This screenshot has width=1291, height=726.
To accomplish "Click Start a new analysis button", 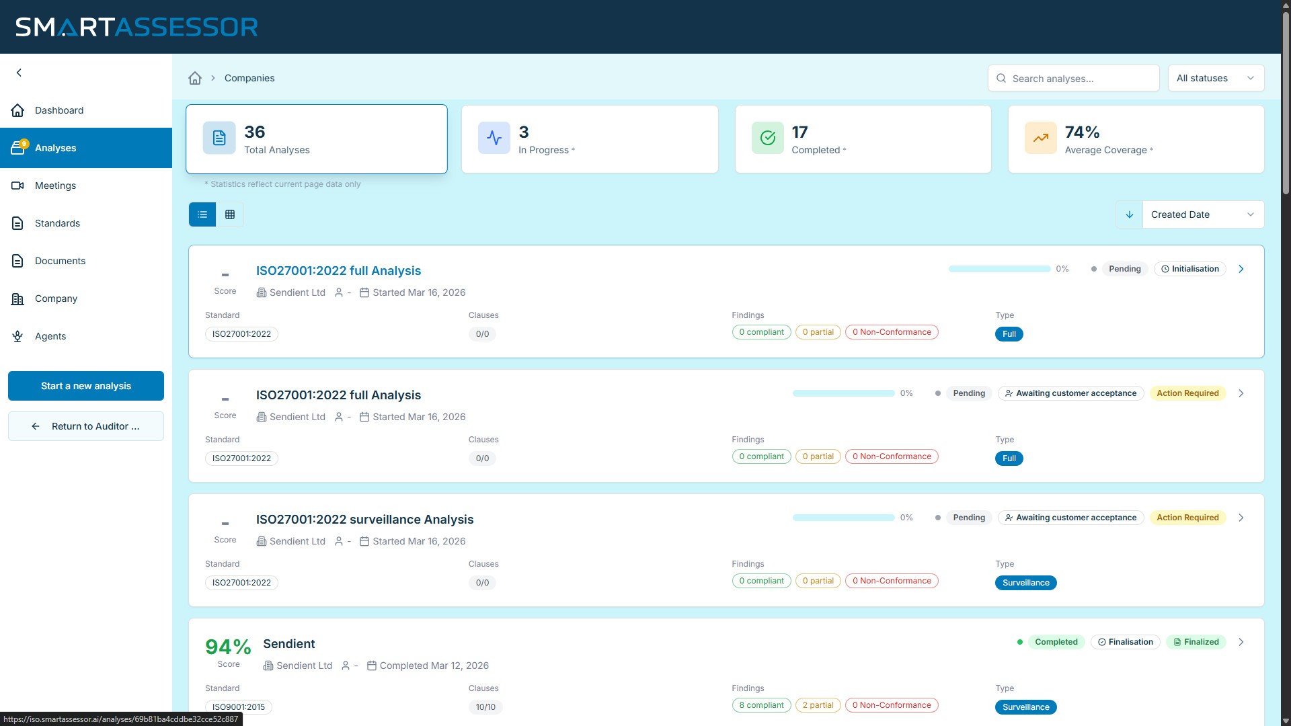I will pyautogui.click(x=86, y=386).
